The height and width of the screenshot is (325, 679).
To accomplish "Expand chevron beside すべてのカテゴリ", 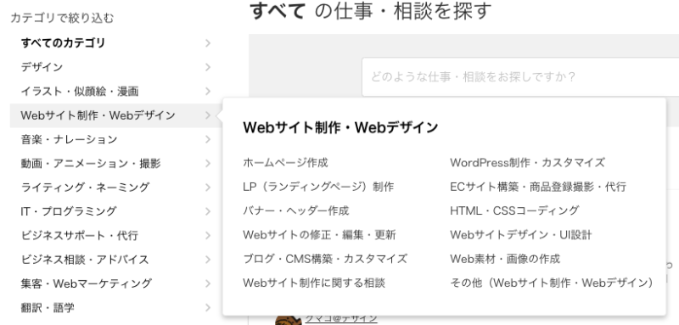I will point(208,42).
